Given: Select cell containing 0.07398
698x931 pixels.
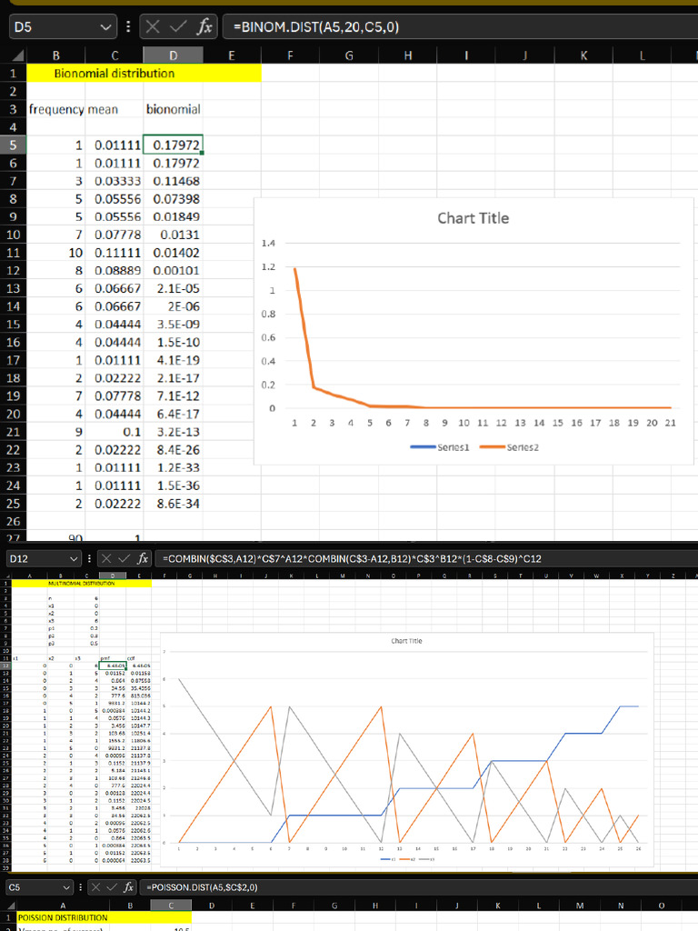Looking at the screenshot, I should tap(173, 199).
